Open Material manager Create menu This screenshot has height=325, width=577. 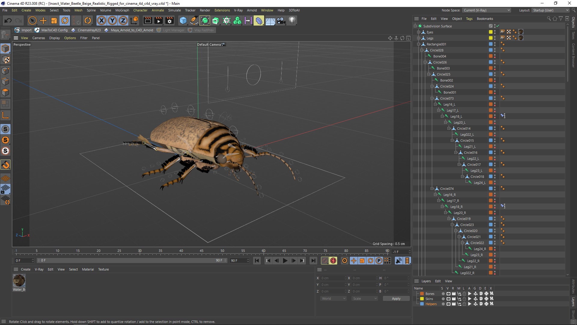26,269
